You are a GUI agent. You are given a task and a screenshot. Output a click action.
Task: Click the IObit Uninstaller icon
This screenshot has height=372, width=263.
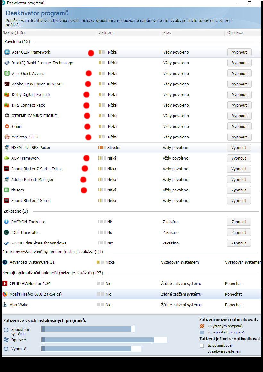coord(6,233)
